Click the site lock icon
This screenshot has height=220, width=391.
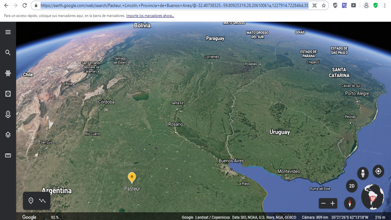[x=36, y=5]
